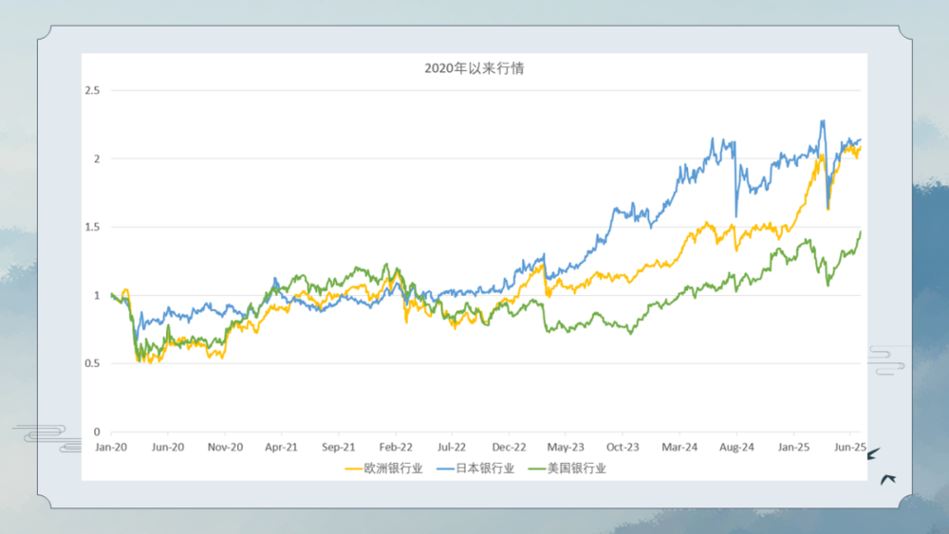Click the Aug-24 x-axis label
The image size is (949, 534).
(736, 446)
